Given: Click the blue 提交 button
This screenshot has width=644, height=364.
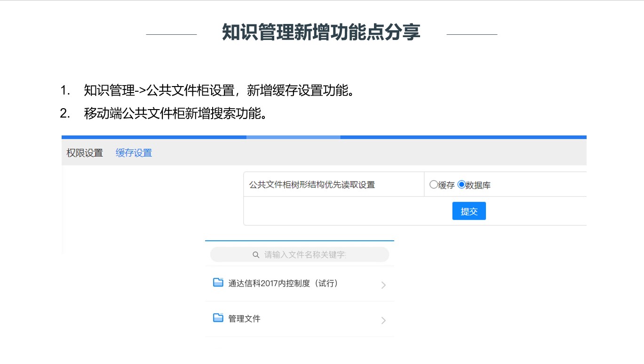Looking at the screenshot, I should [x=469, y=211].
